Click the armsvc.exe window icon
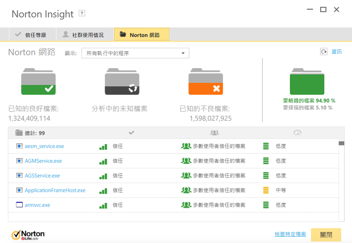The height and width of the screenshot is (243, 352). click(19, 205)
